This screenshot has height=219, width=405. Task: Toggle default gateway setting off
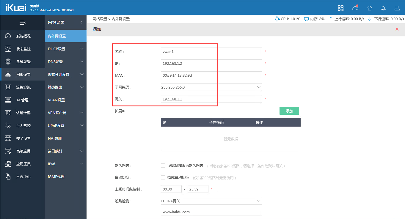pyautogui.click(x=163, y=165)
